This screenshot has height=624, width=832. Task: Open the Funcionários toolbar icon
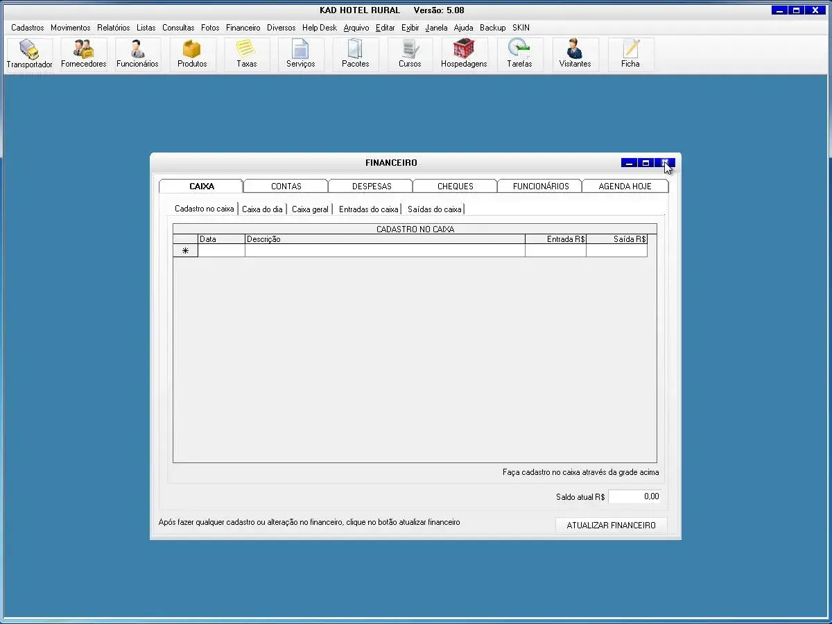point(137,55)
